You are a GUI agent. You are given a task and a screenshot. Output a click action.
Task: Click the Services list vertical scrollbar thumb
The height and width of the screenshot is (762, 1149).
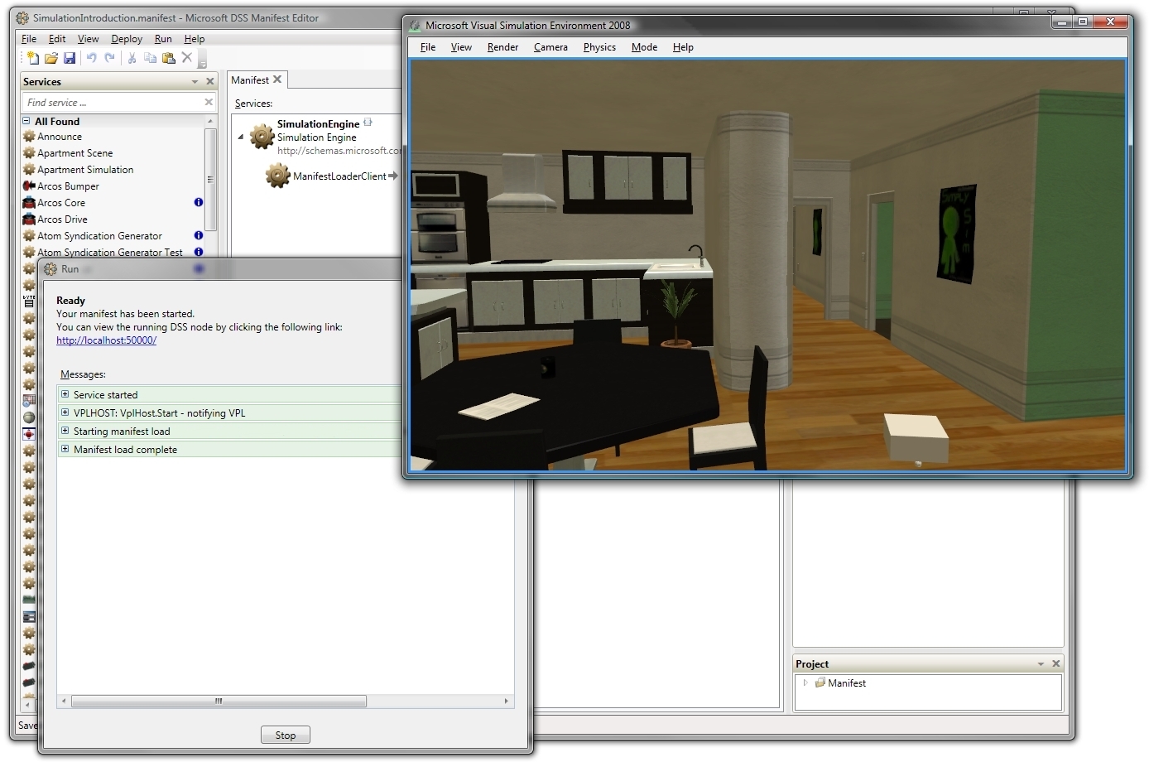click(210, 179)
